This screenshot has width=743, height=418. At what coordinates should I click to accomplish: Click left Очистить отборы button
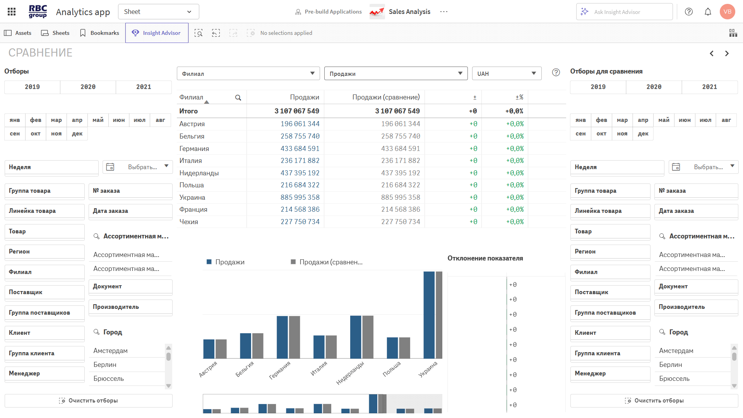(88, 401)
